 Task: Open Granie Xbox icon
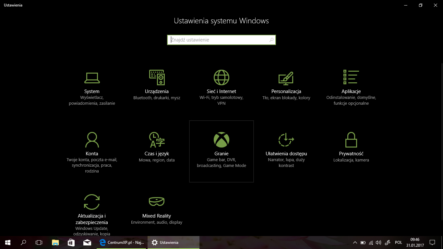tap(221, 140)
